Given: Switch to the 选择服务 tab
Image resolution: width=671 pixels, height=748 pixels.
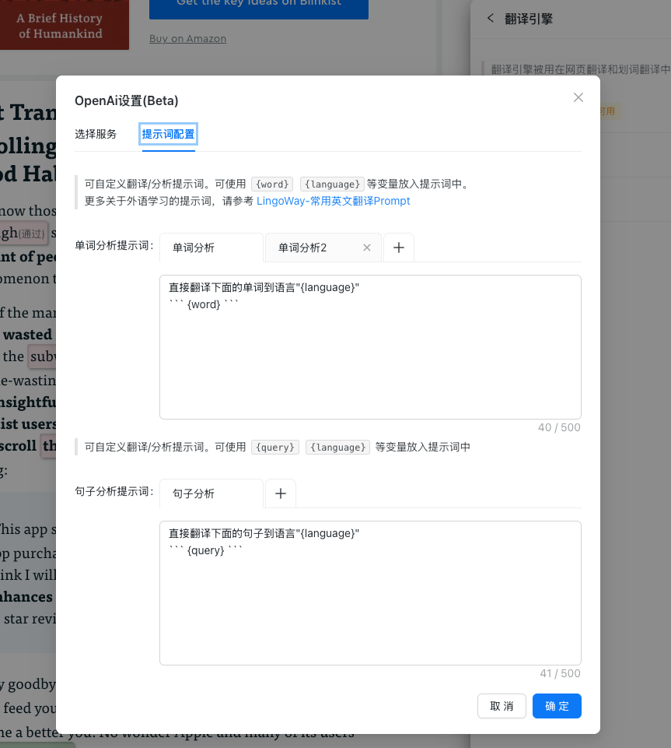Looking at the screenshot, I should click(x=96, y=134).
